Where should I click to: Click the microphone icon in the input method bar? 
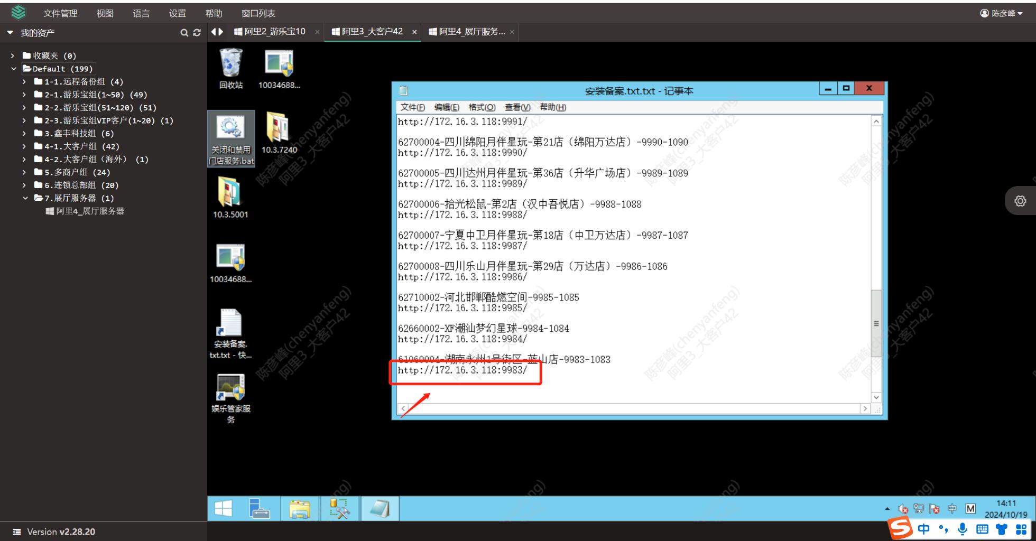pyautogui.click(x=963, y=529)
